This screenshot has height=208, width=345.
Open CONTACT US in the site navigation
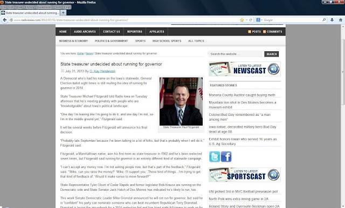[x=112, y=32]
